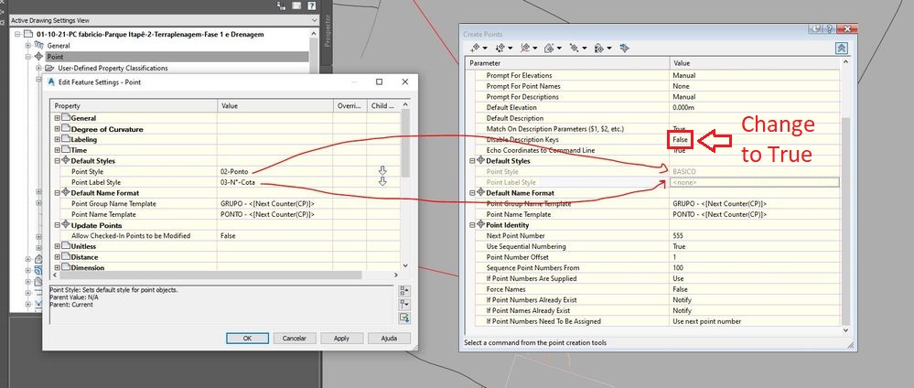914x388 pixels.
Task: Select the Disable Description Keys parameter row label
Action: [x=522, y=140]
